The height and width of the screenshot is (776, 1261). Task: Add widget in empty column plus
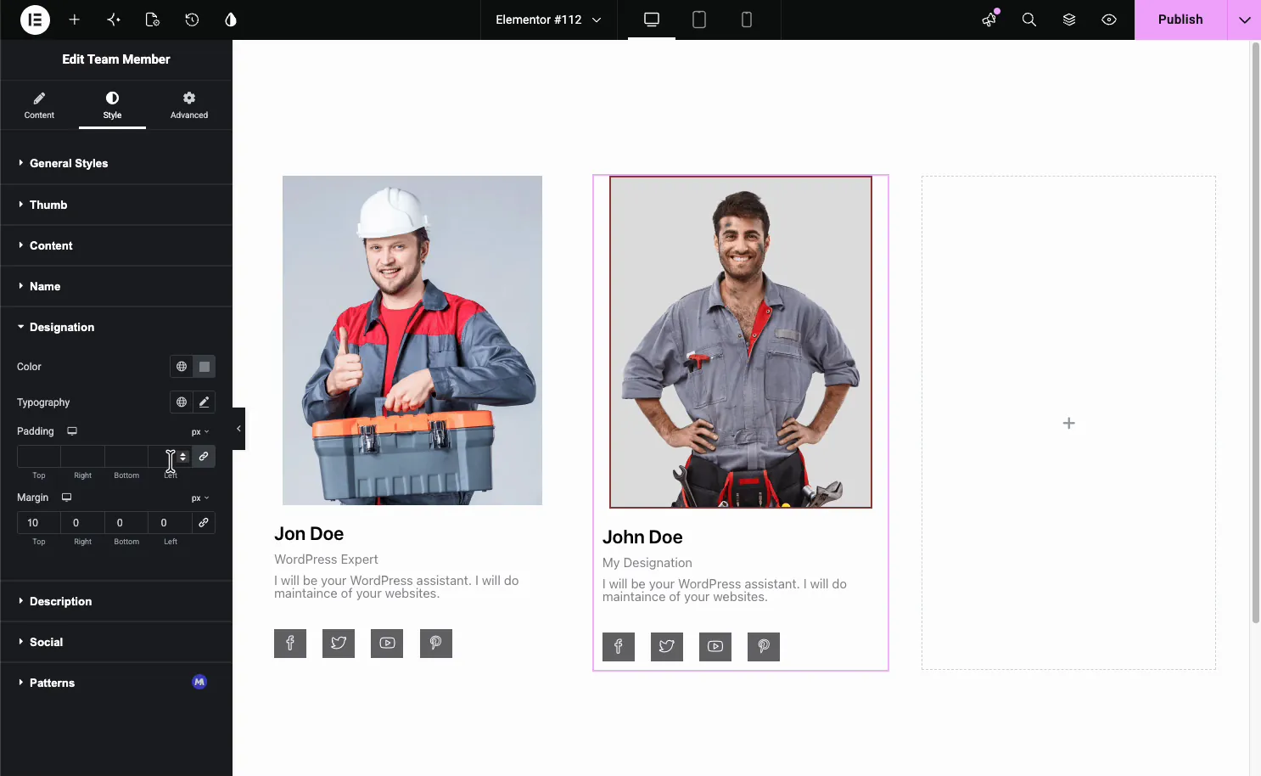[x=1069, y=423]
